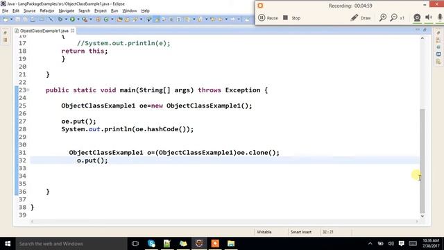
Task: Open the New file dropdown arrow
Action: (11, 19)
